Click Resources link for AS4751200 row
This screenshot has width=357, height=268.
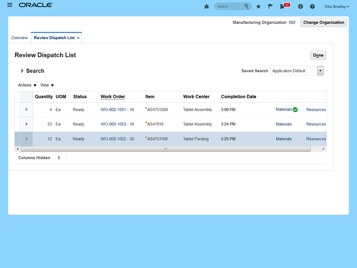coord(316,109)
